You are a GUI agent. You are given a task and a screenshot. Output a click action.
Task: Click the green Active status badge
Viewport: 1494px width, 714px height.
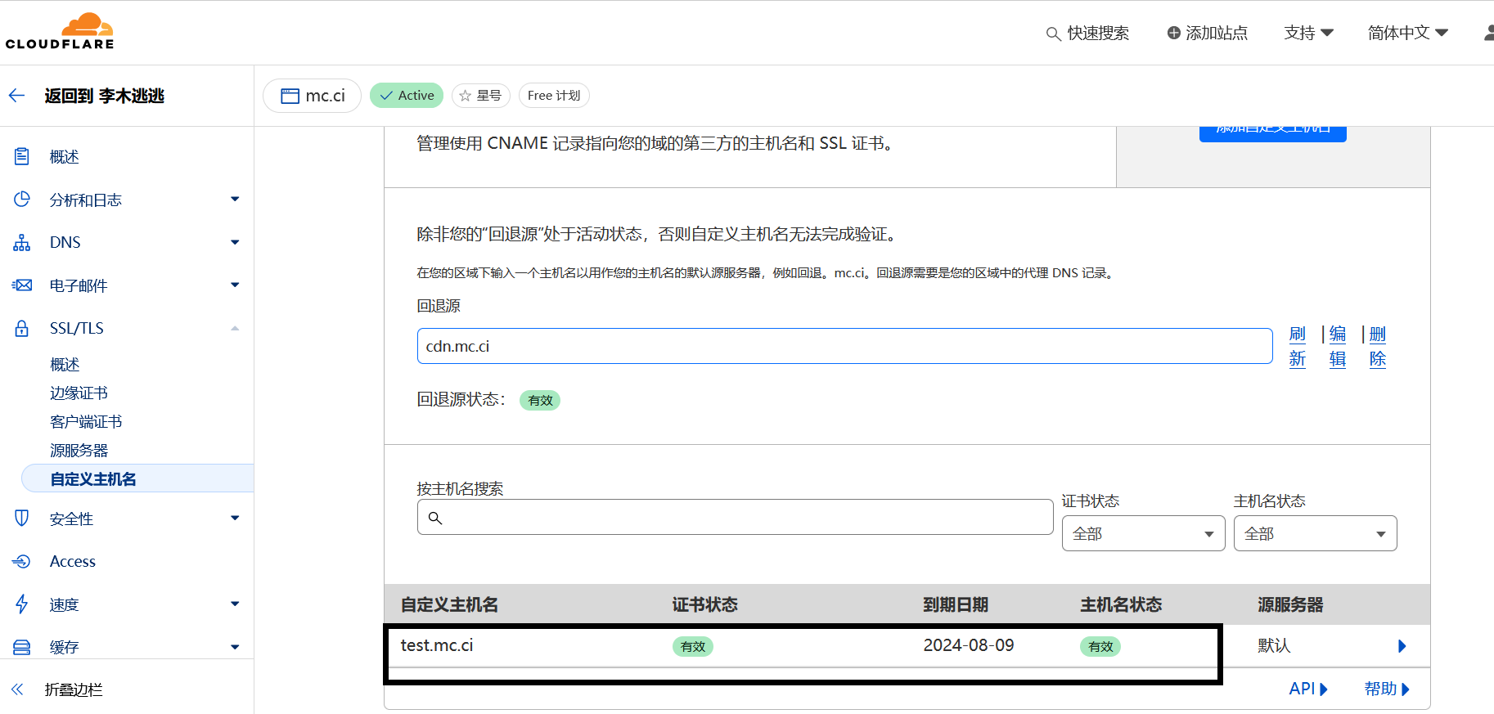pos(407,96)
